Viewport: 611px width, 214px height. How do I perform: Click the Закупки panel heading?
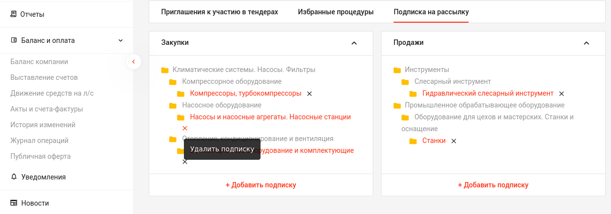coord(175,42)
